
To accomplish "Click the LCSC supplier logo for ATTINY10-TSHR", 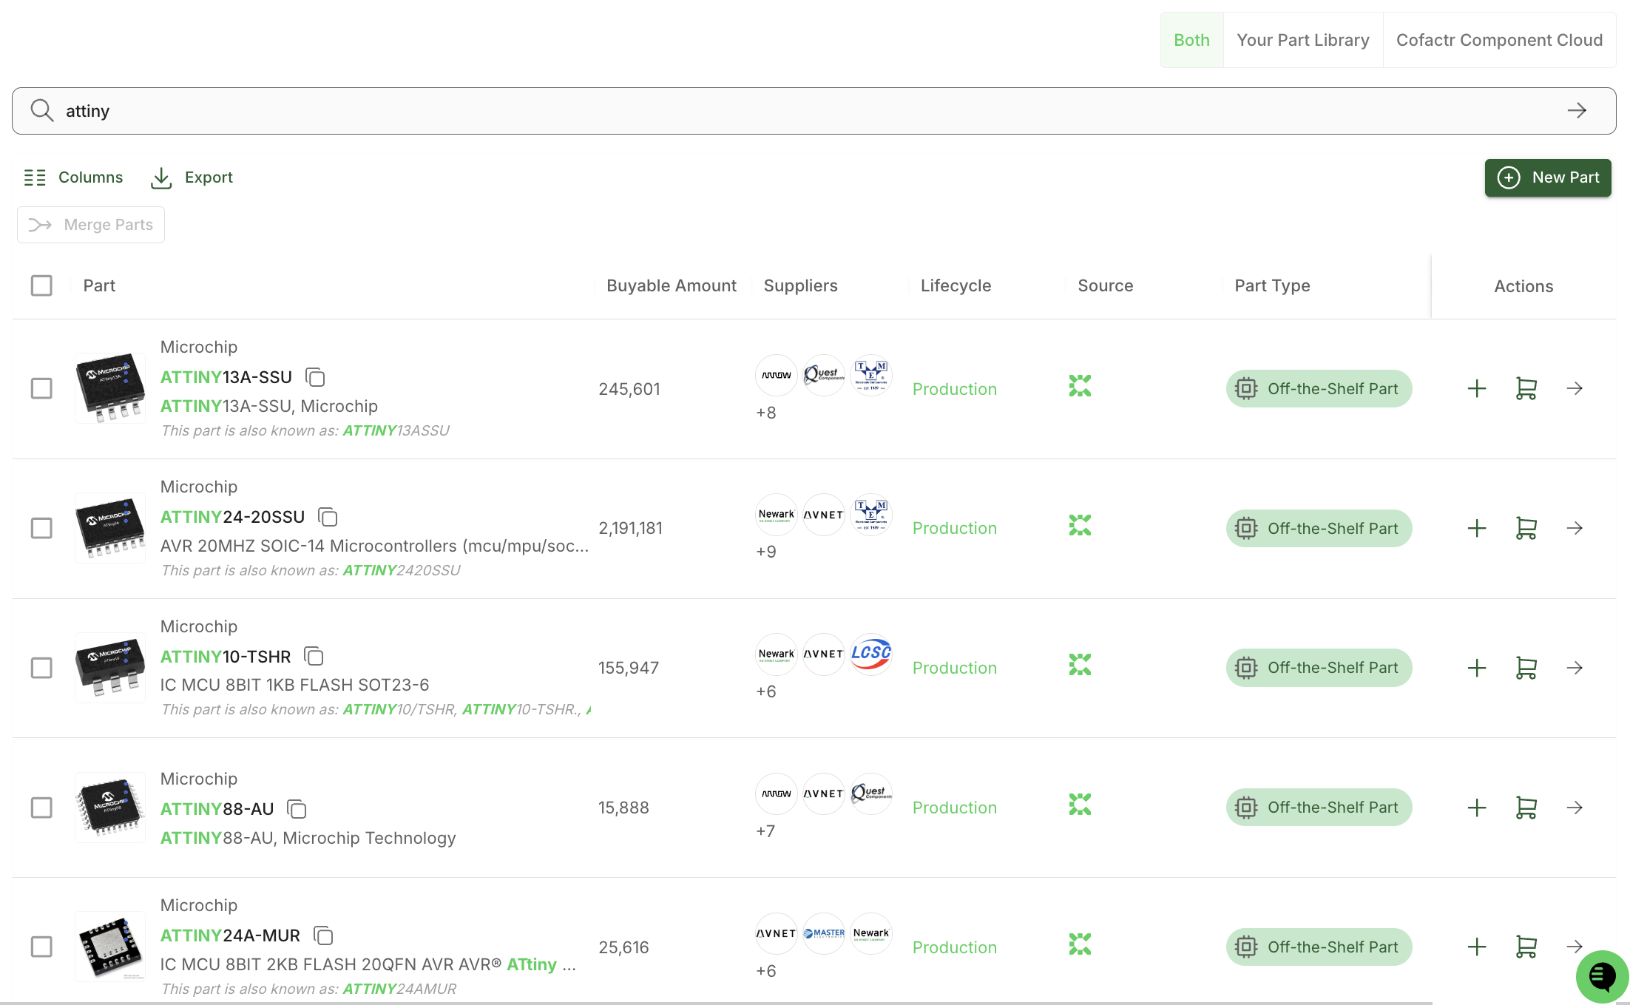I will (x=871, y=654).
